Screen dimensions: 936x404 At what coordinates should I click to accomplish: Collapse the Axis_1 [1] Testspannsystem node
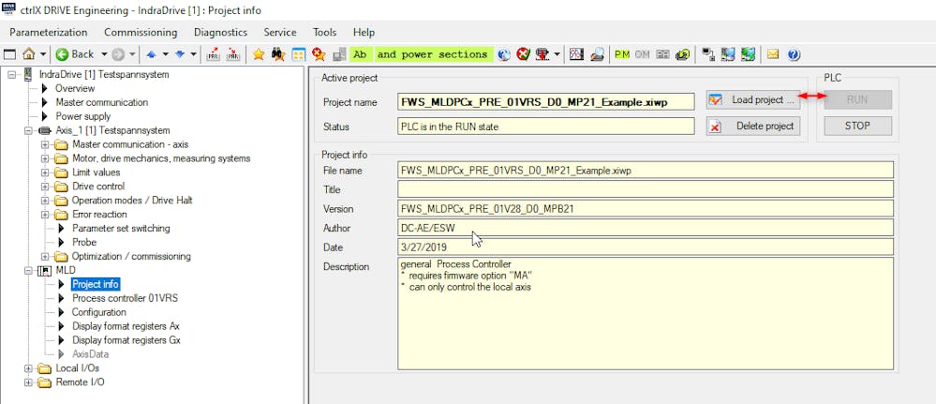point(28,130)
